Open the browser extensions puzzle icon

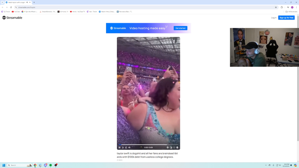click(282, 7)
